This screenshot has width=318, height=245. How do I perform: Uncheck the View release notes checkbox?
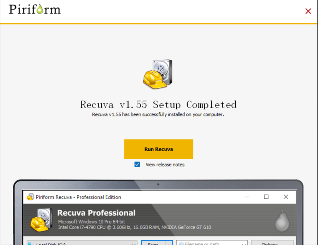coord(137,165)
